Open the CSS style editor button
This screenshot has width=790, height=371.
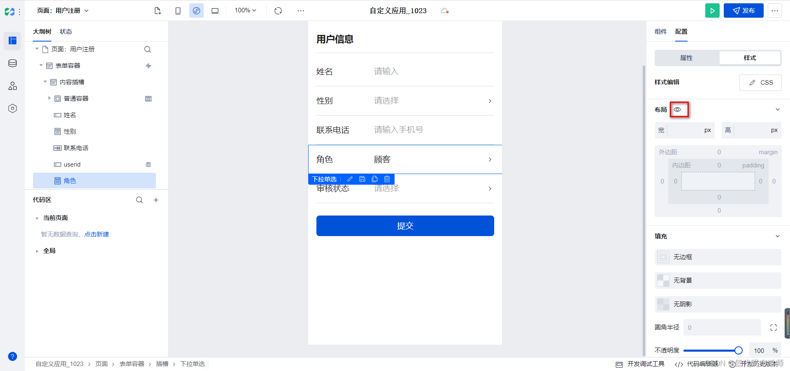click(760, 82)
